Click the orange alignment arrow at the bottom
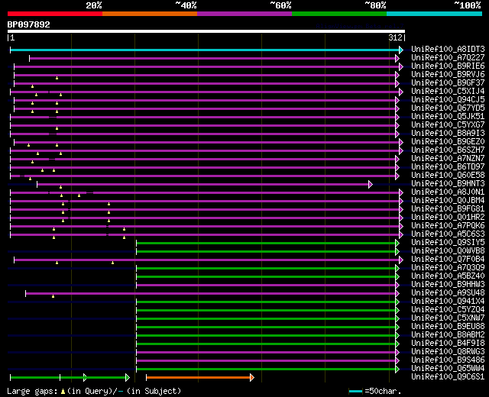 pos(199,377)
